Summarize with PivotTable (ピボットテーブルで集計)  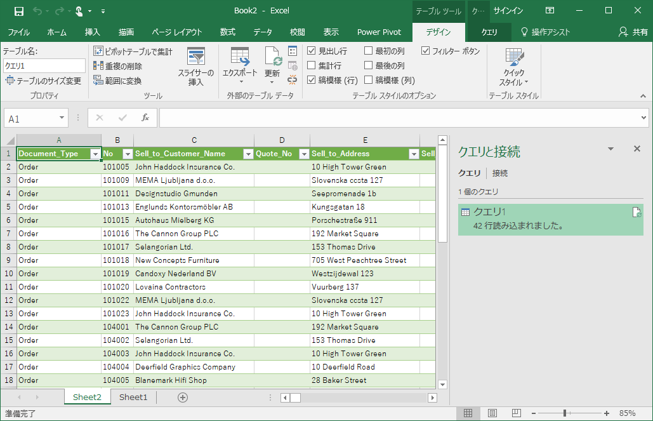coord(133,51)
